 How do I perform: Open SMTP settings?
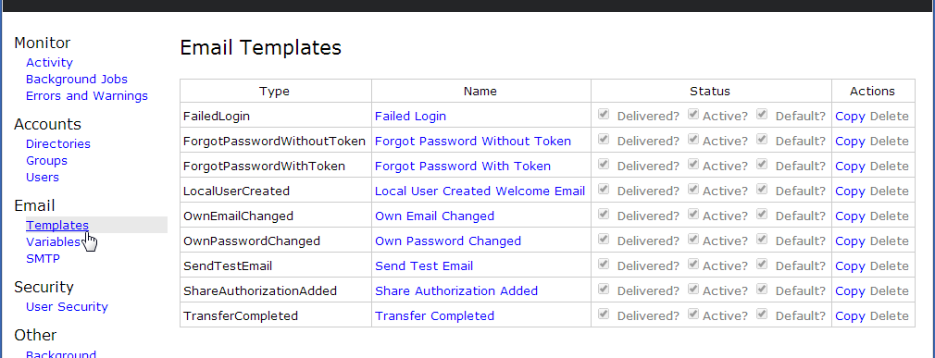tap(43, 258)
